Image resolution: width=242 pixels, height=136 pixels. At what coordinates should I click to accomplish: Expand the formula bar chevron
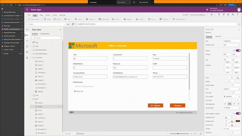(x=239, y=24)
